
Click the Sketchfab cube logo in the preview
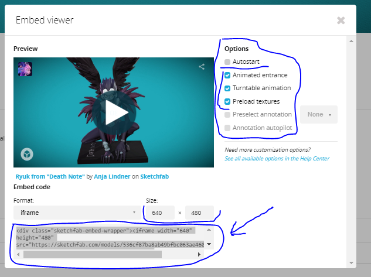point(27,155)
